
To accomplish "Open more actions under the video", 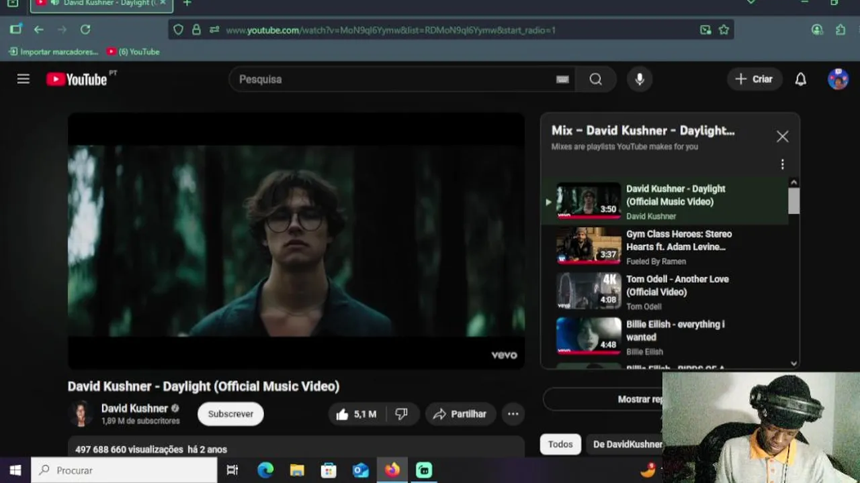I will point(513,415).
